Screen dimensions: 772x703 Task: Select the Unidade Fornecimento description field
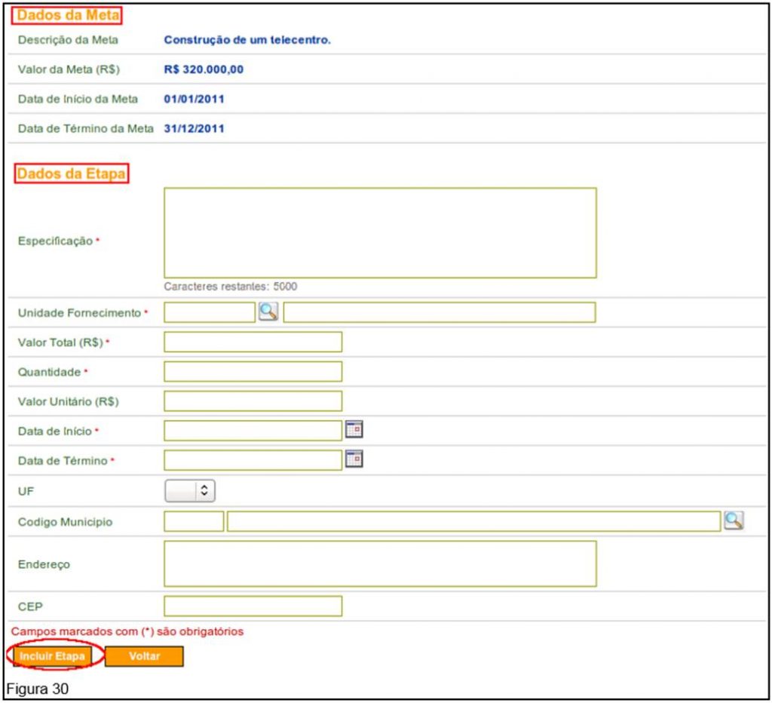tap(439, 312)
